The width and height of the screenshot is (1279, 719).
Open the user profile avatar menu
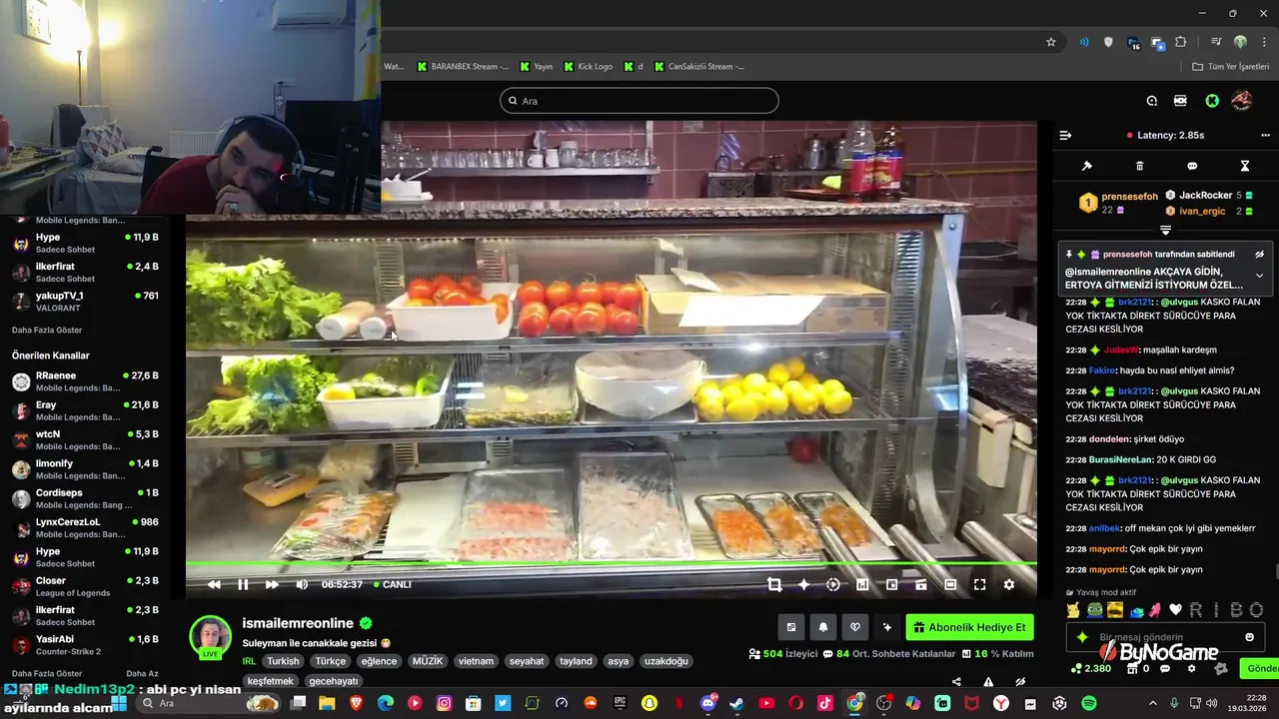point(1242,101)
